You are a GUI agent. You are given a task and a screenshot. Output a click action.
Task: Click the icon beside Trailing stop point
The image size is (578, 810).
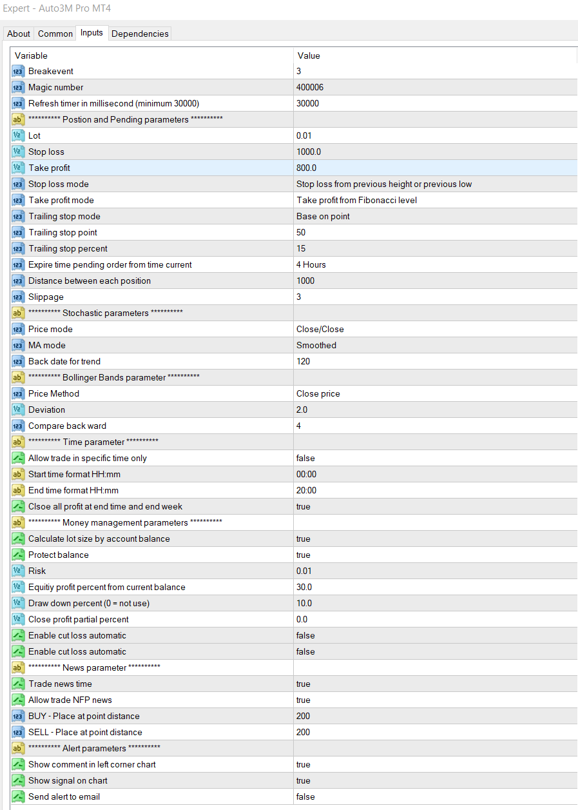click(x=18, y=232)
